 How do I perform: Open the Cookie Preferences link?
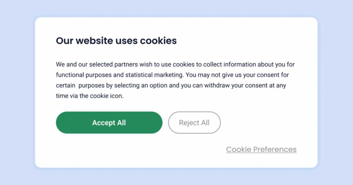[x=261, y=149]
